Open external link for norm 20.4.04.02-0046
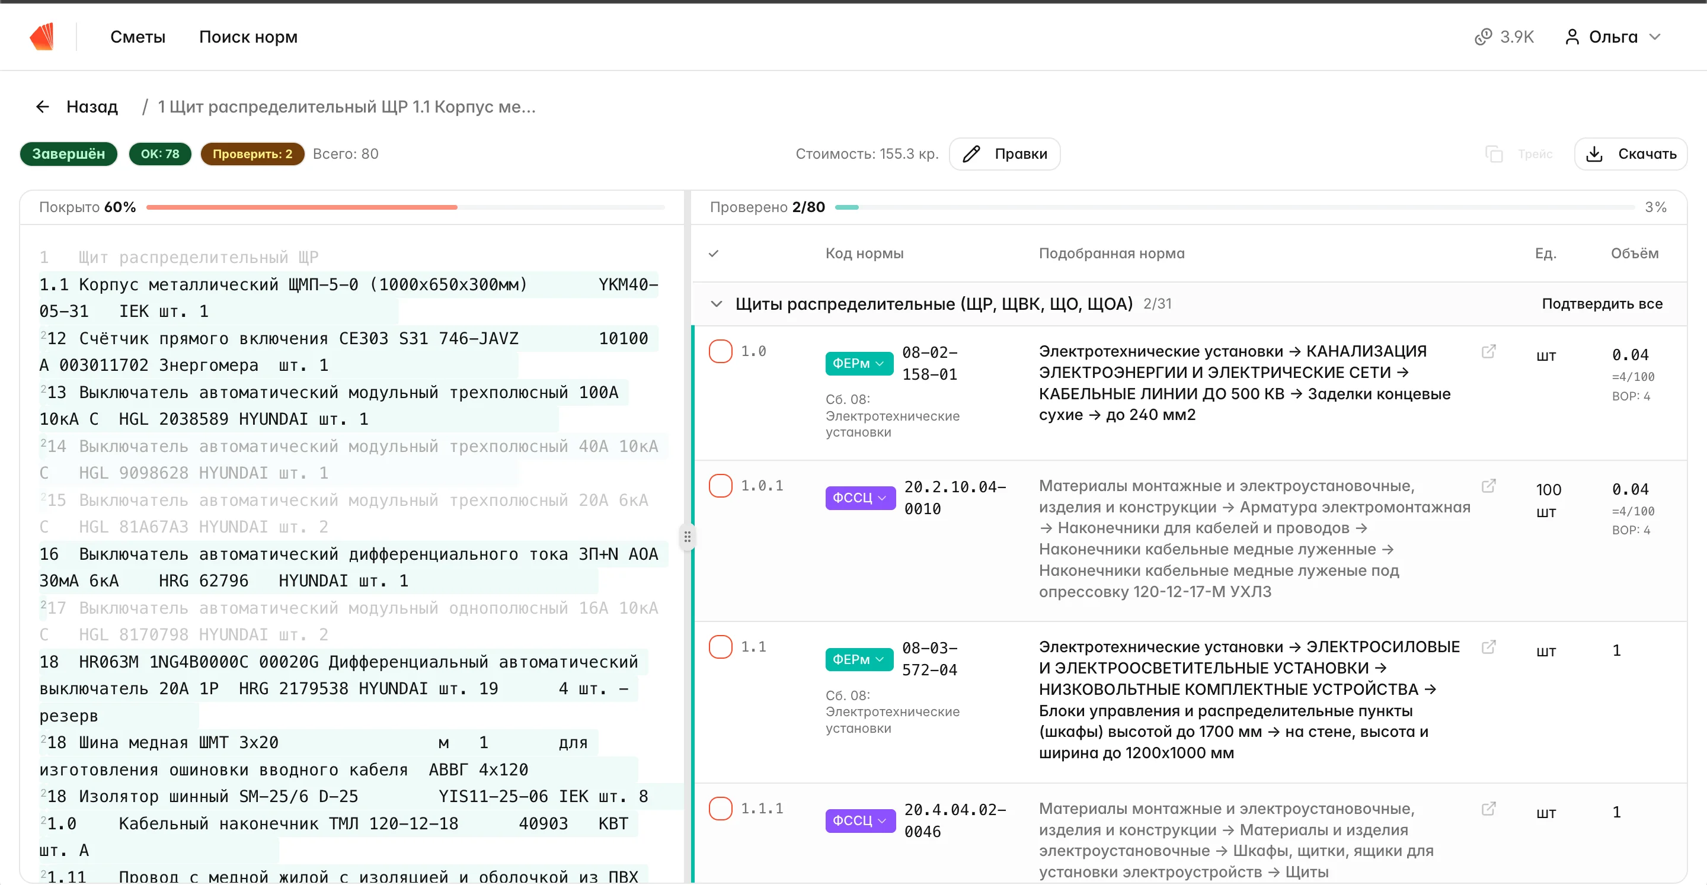Image resolution: width=1707 pixels, height=885 pixels. click(x=1488, y=808)
